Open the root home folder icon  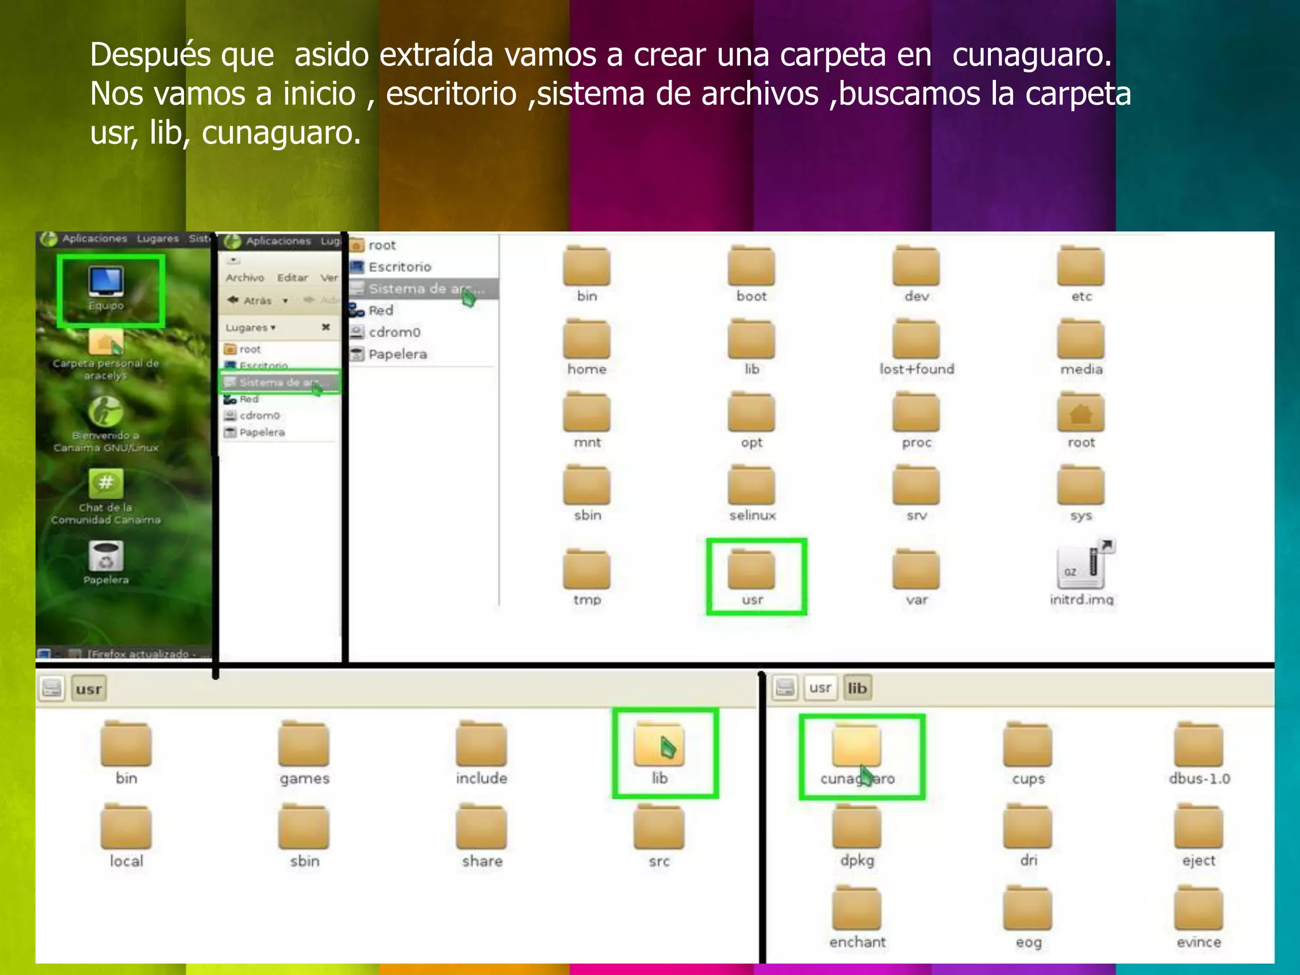pyautogui.click(x=1081, y=420)
